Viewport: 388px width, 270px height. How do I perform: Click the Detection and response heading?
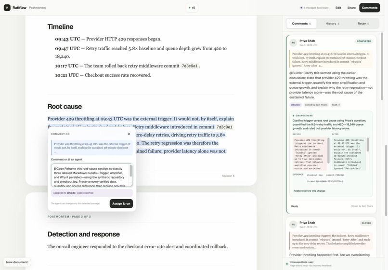pos(84,234)
